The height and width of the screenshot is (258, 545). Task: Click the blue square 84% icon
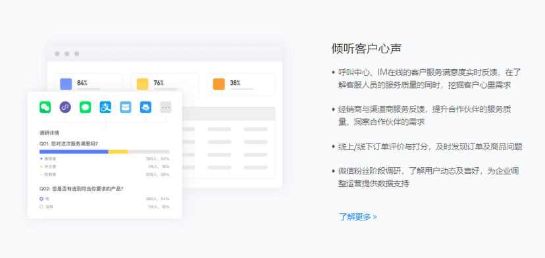66,84
